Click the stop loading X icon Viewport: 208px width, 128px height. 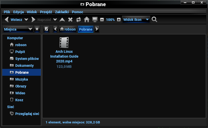pyautogui.click(x=70, y=20)
